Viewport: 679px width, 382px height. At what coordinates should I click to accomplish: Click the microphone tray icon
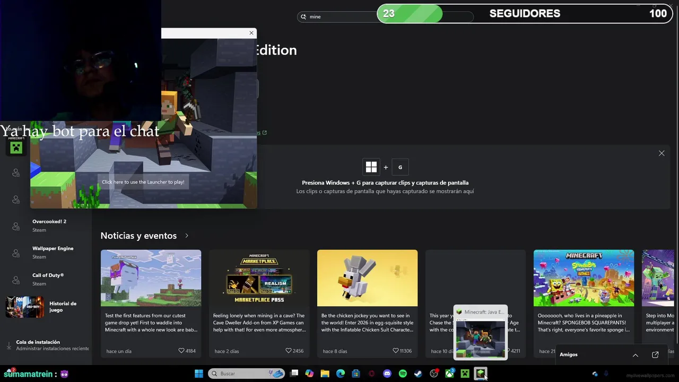tap(606, 374)
